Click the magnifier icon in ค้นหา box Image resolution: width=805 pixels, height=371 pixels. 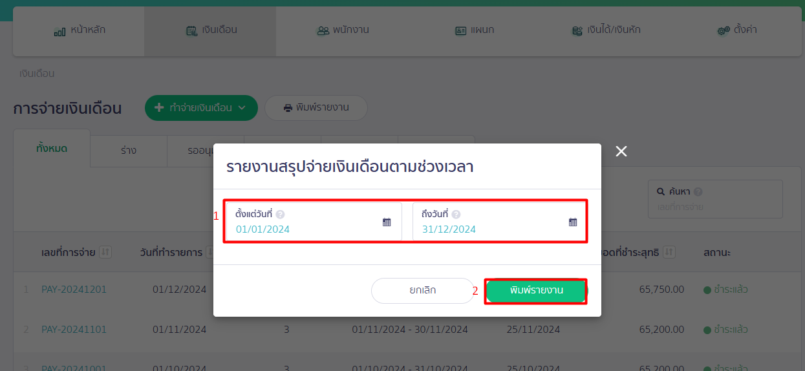click(661, 192)
